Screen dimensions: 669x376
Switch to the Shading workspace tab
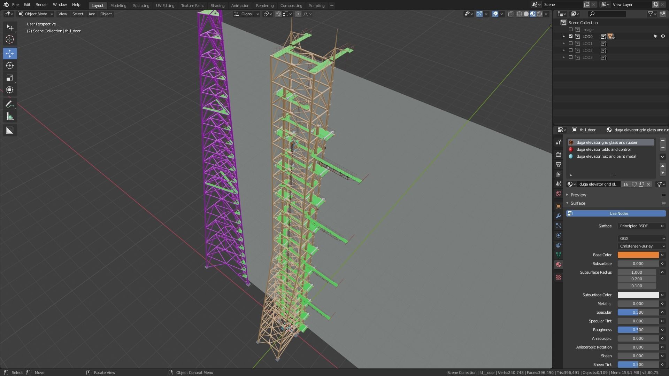[217, 6]
